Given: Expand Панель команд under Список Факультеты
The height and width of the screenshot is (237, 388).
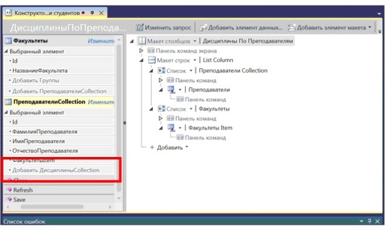Looking at the screenshot, I should tap(160, 119).
